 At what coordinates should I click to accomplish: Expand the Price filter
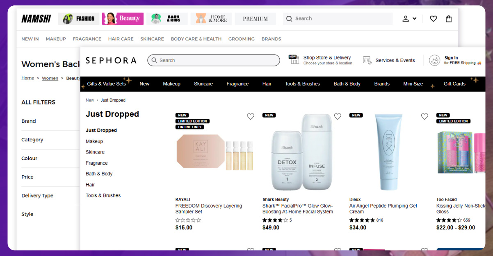tap(27, 177)
